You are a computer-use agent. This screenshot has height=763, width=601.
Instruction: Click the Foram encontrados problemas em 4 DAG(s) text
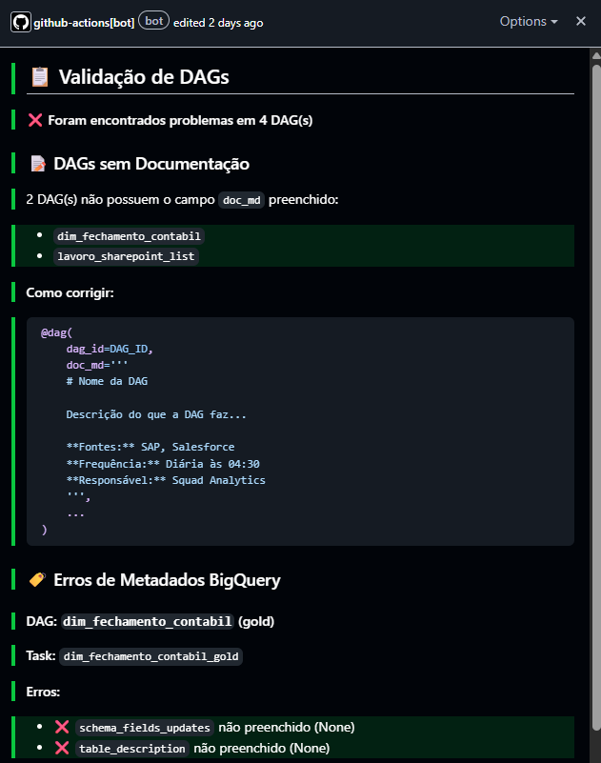(180, 120)
